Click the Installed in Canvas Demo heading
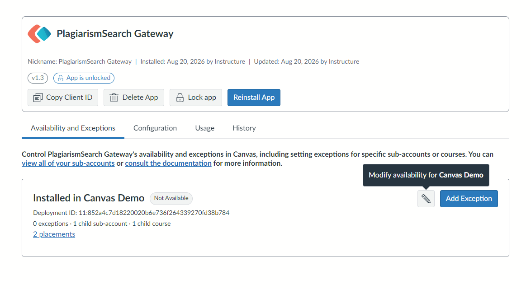531x289 pixels. pos(89,198)
